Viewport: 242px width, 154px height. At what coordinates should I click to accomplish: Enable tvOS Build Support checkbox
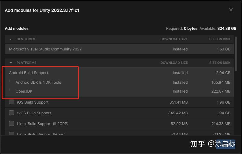click(x=12, y=113)
